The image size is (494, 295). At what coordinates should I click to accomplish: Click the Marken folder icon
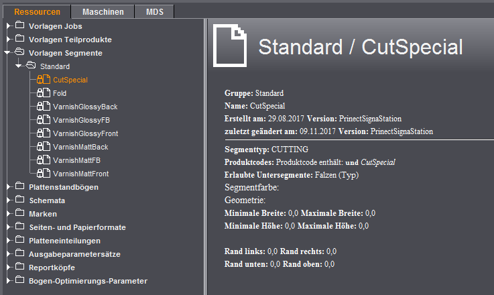coord(20,213)
